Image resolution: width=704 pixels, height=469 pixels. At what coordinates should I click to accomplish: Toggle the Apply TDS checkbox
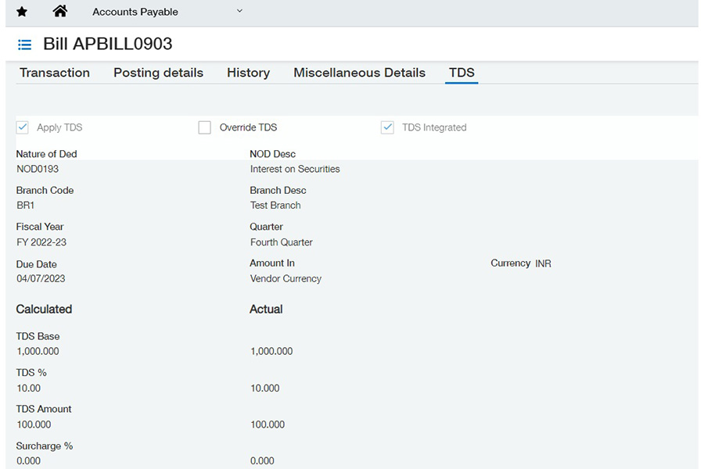pyautogui.click(x=23, y=127)
